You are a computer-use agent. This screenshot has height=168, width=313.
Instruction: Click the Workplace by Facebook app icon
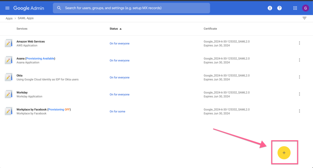tap(9, 111)
